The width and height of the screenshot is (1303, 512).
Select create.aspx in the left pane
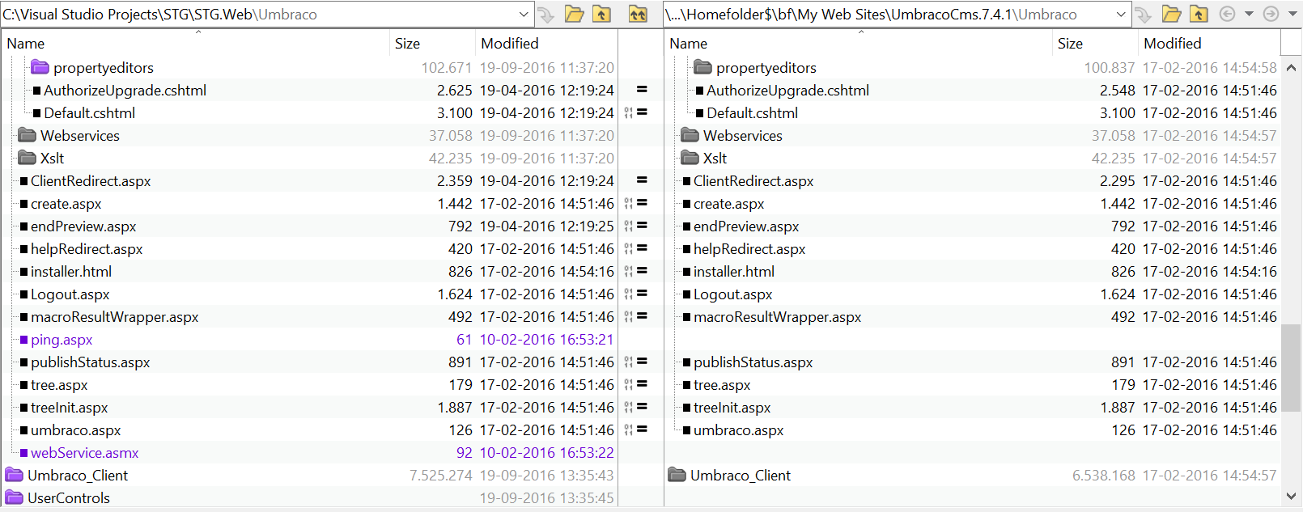[x=66, y=204]
